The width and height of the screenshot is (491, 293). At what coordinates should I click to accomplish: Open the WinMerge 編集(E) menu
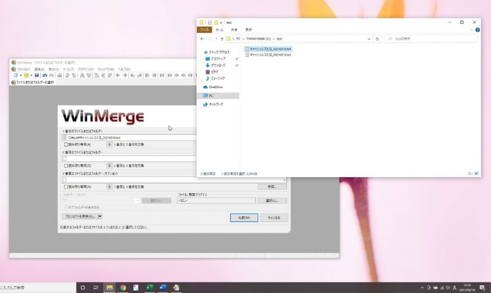(39, 69)
